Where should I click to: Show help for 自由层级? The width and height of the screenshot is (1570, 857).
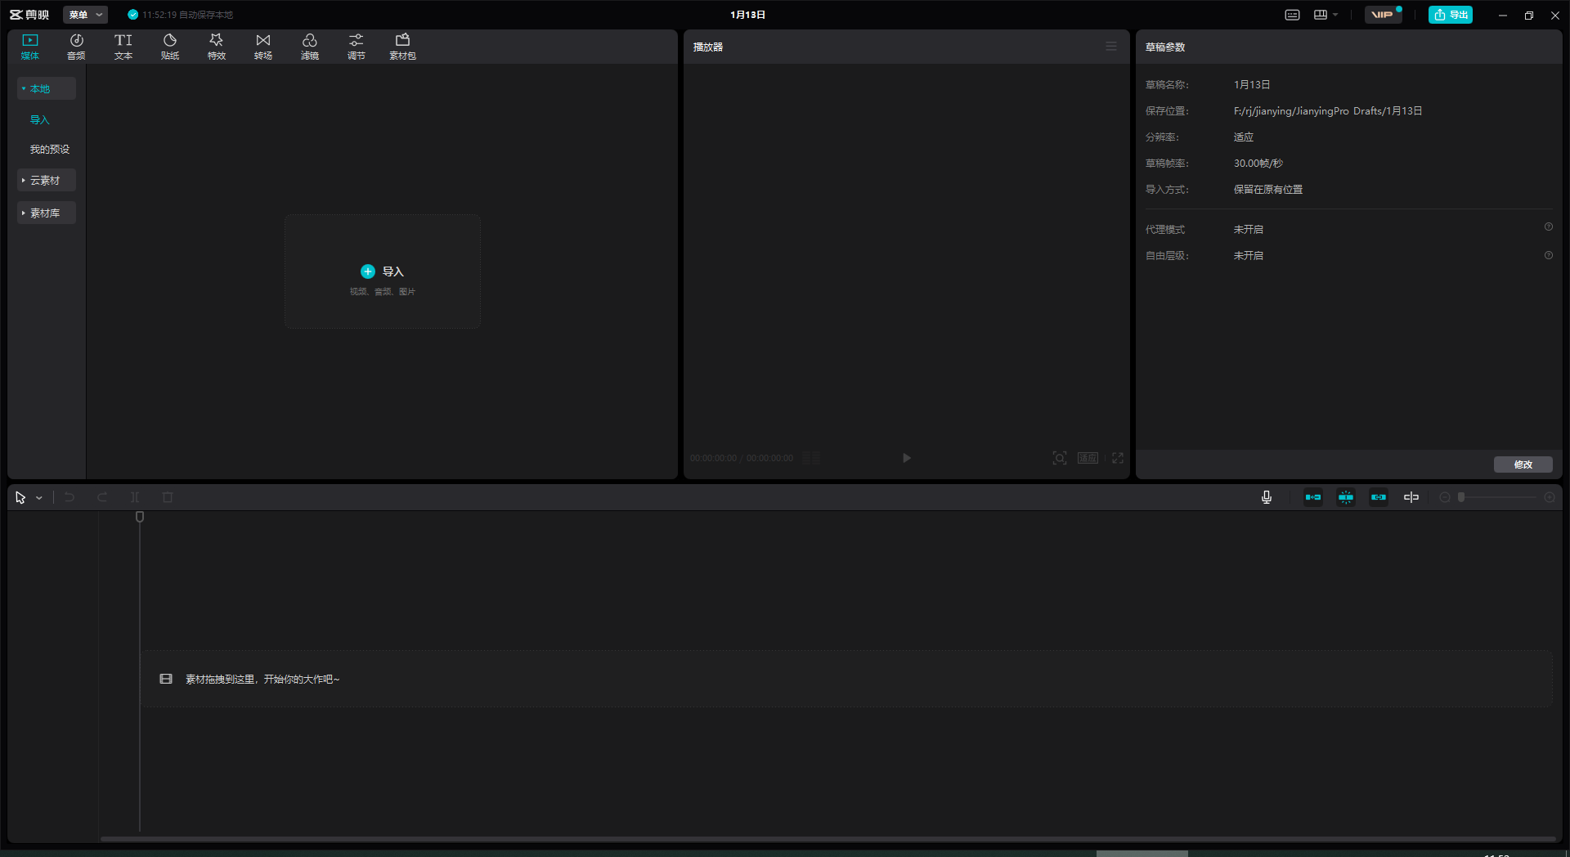coord(1548,255)
